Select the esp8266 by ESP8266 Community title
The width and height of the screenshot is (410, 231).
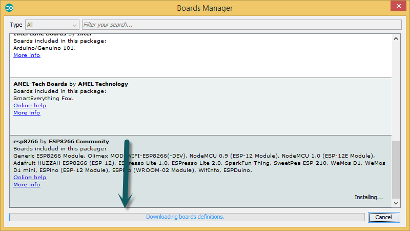pyautogui.click(x=61, y=142)
